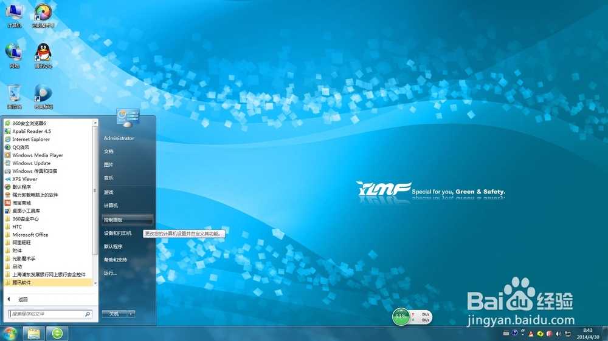Open 计算机 from the Start menu right pane
Image resolution: width=608 pixels, height=341 pixels.
(127, 206)
